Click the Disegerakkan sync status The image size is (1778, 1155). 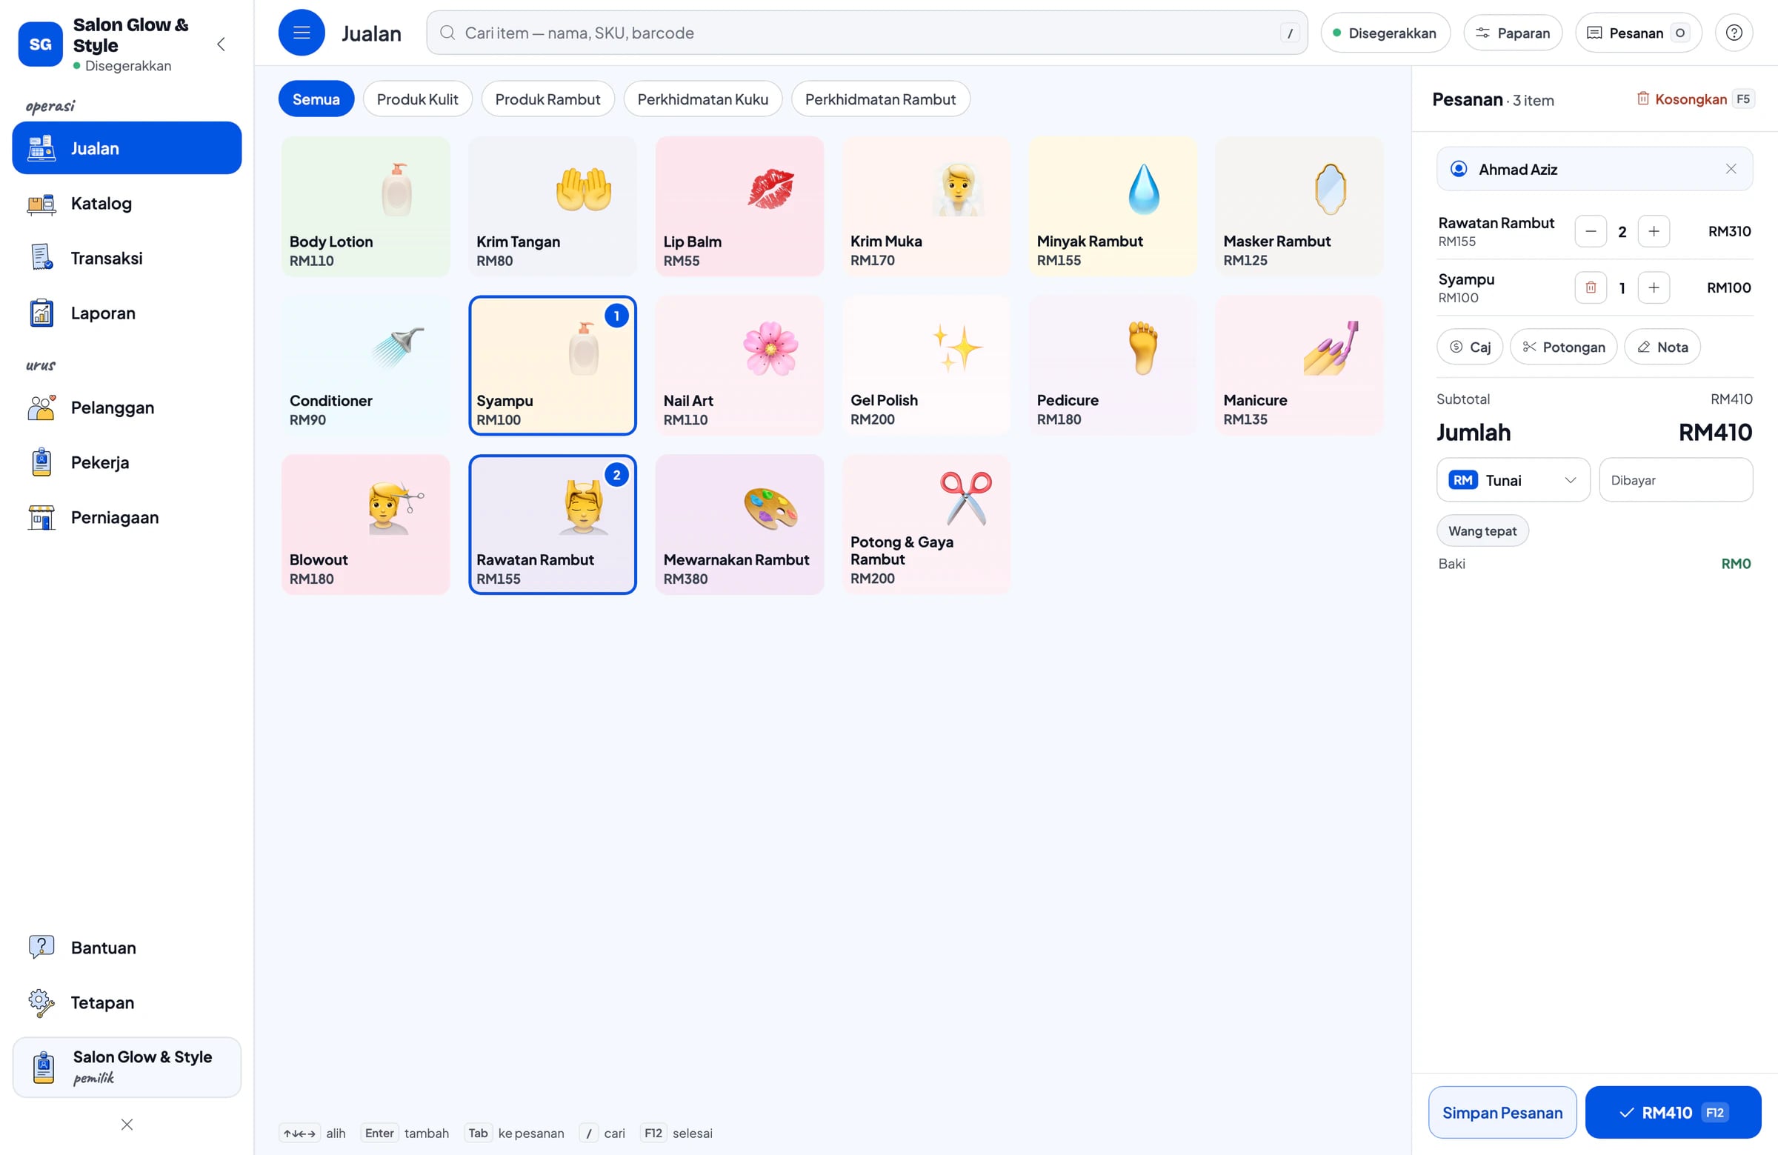1385,32
